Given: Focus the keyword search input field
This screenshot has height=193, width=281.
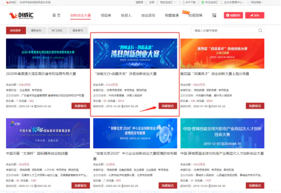Looking at the screenshot, I should pos(226,30).
